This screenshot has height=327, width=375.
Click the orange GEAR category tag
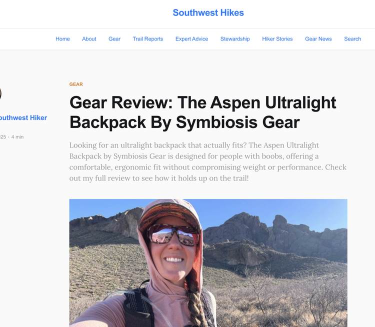[x=76, y=84]
